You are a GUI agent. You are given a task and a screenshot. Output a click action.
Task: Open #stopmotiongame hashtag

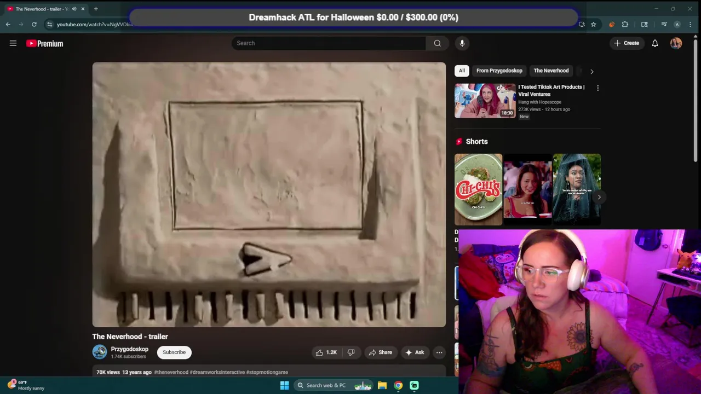click(x=267, y=372)
